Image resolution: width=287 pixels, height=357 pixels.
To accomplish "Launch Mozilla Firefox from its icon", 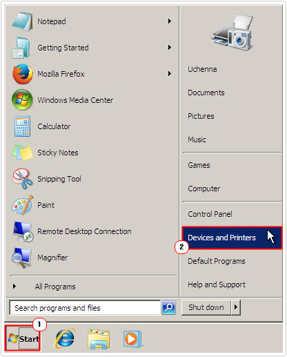I will [x=22, y=74].
